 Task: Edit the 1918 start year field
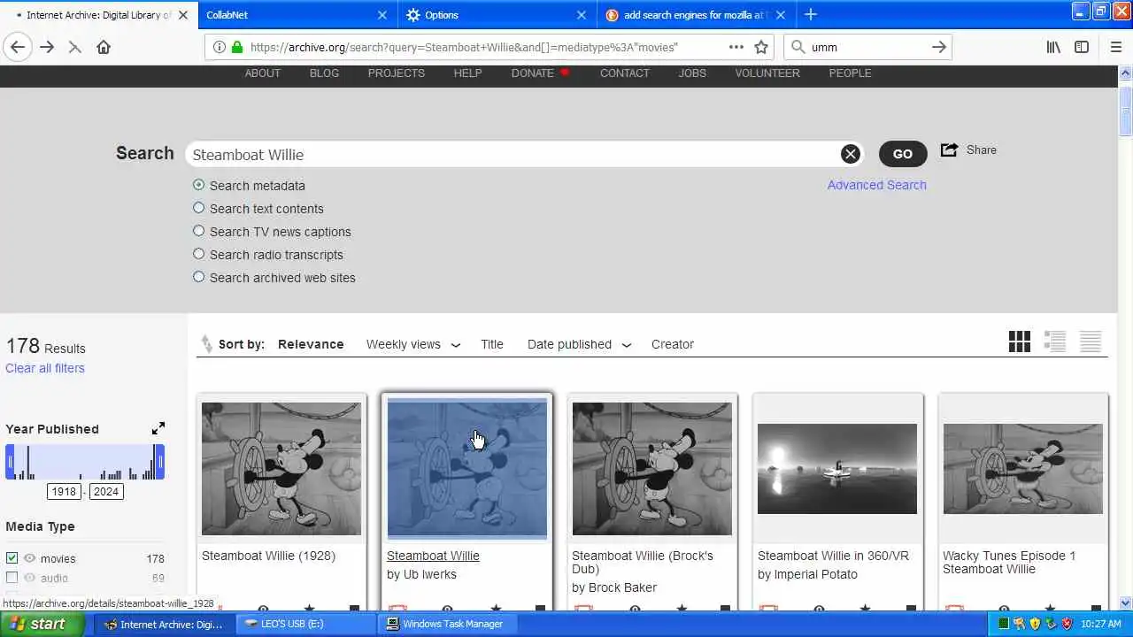(x=64, y=491)
